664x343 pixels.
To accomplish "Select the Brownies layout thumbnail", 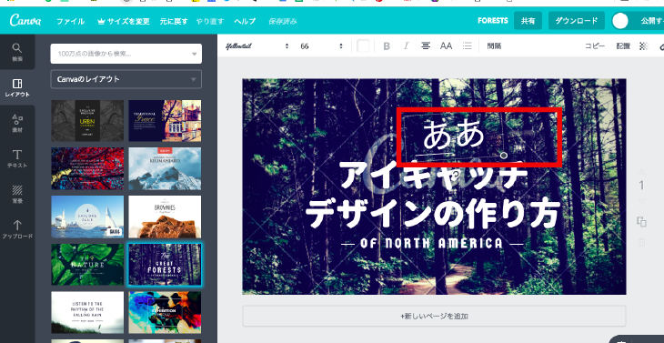I will tap(165, 217).
